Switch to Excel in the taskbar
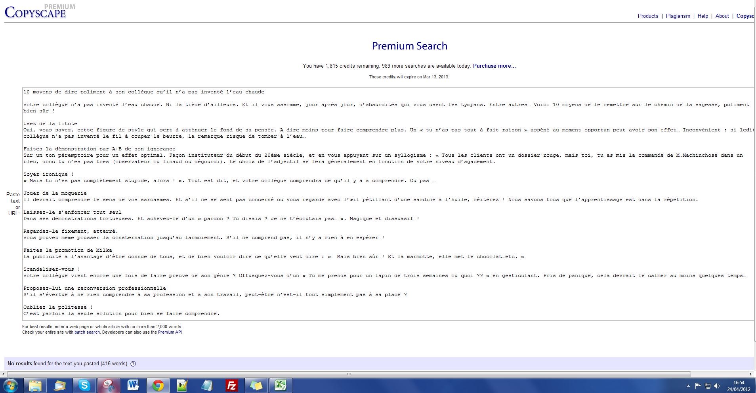 coord(281,385)
